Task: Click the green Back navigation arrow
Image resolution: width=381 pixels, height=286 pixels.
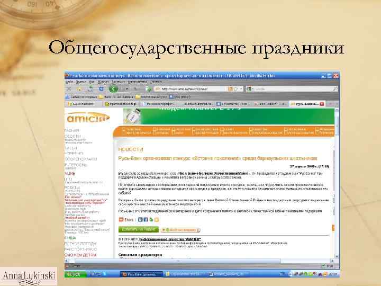Action: click(x=113, y=89)
